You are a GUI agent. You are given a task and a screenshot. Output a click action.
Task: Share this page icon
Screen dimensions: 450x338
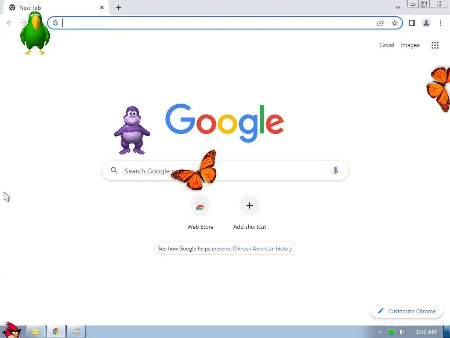[x=381, y=23]
